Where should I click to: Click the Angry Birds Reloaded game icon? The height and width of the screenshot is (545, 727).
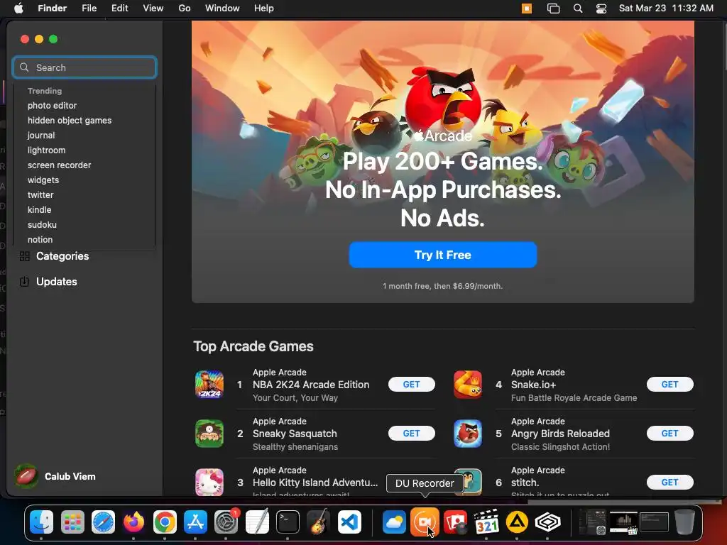(468, 434)
